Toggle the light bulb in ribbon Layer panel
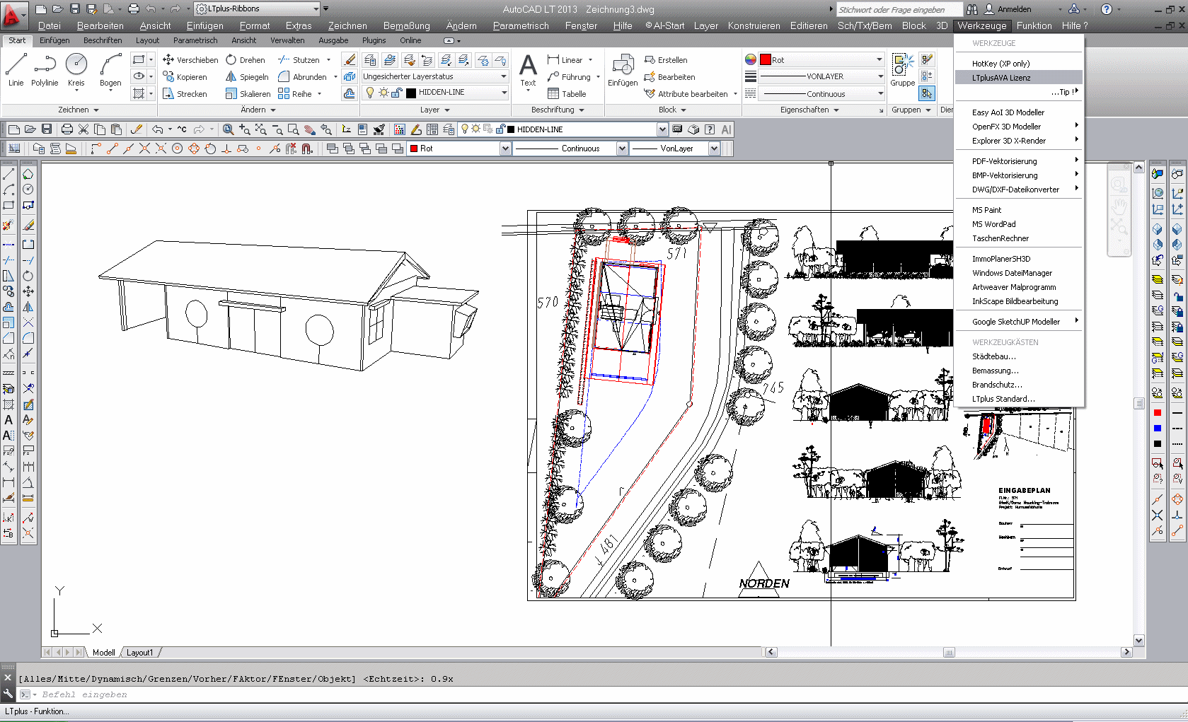1188x722 pixels. (369, 93)
